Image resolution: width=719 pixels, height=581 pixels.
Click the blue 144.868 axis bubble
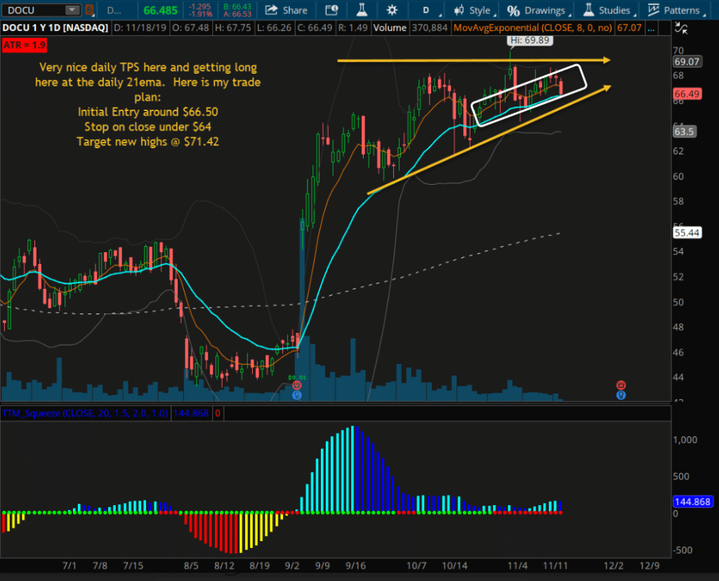click(692, 502)
